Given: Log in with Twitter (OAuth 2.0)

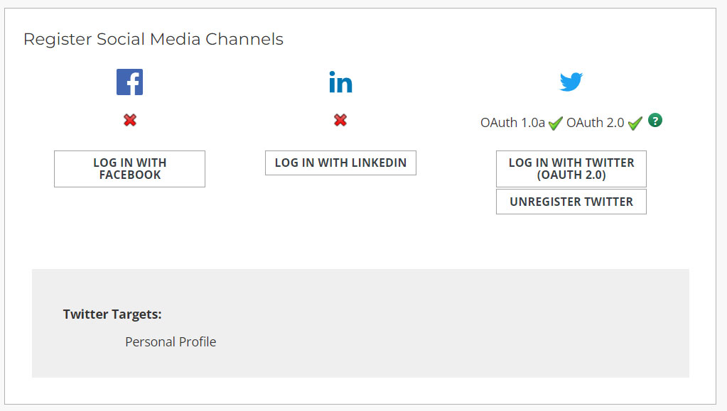Looking at the screenshot, I should 571,168.
